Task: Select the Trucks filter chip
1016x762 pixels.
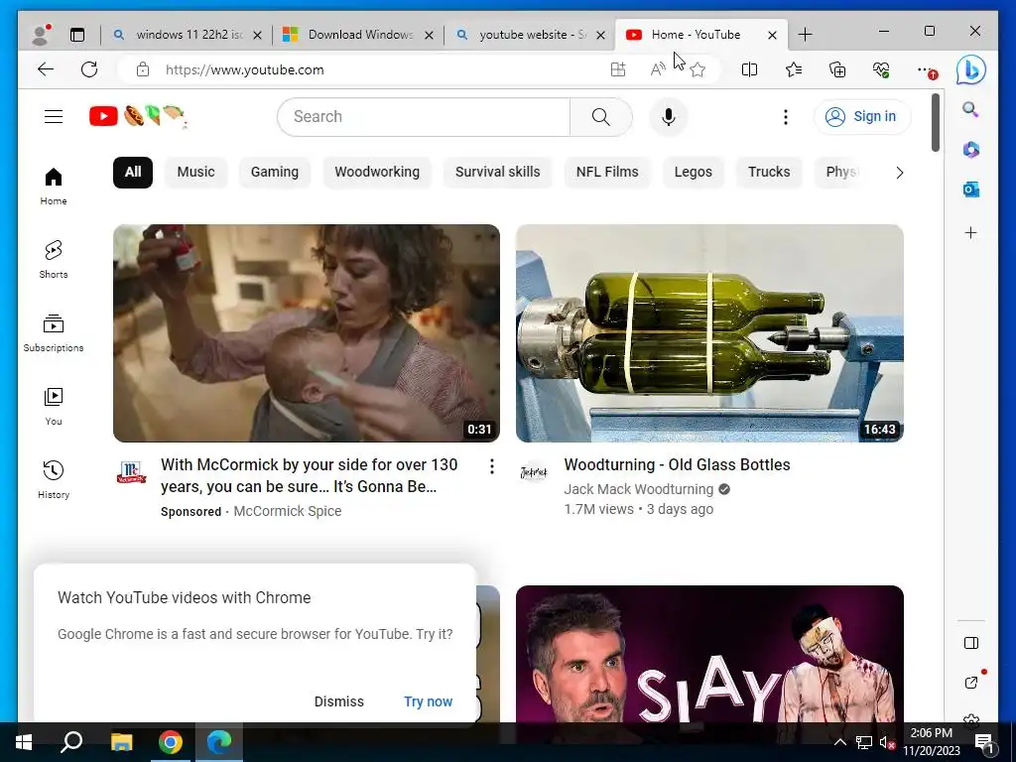Action: coord(769,173)
